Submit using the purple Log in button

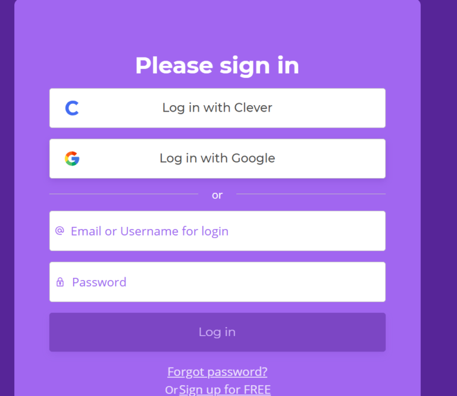[217, 332]
